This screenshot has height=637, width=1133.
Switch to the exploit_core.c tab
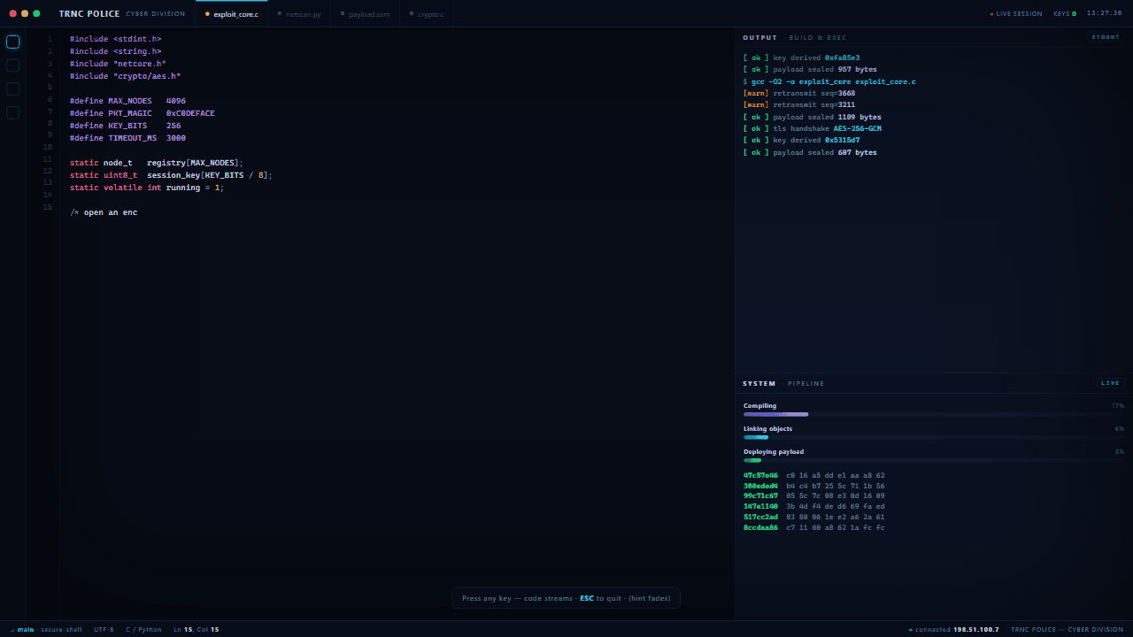click(x=232, y=14)
